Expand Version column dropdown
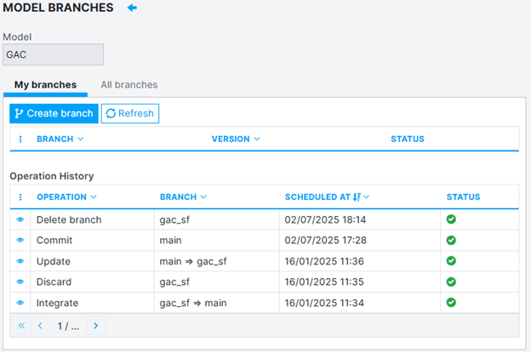This screenshot has width=531, height=352. (257, 139)
